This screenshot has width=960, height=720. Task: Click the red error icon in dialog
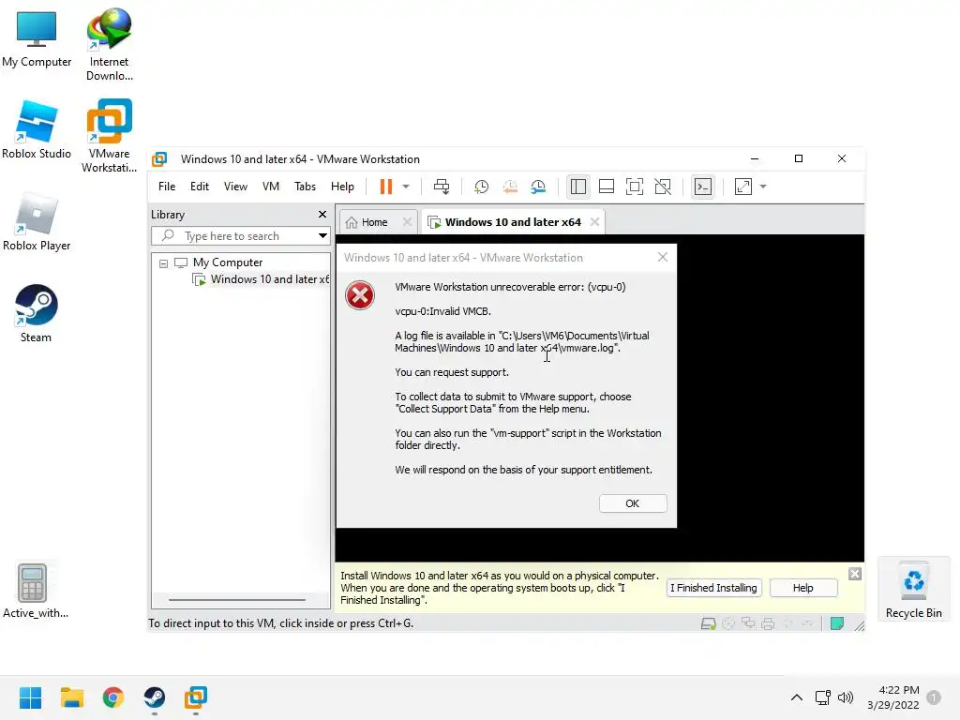pyautogui.click(x=360, y=295)
